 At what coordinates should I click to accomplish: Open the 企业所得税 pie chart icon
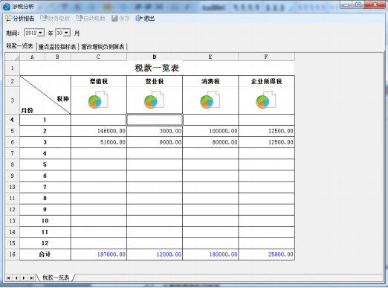coord(266,100)
